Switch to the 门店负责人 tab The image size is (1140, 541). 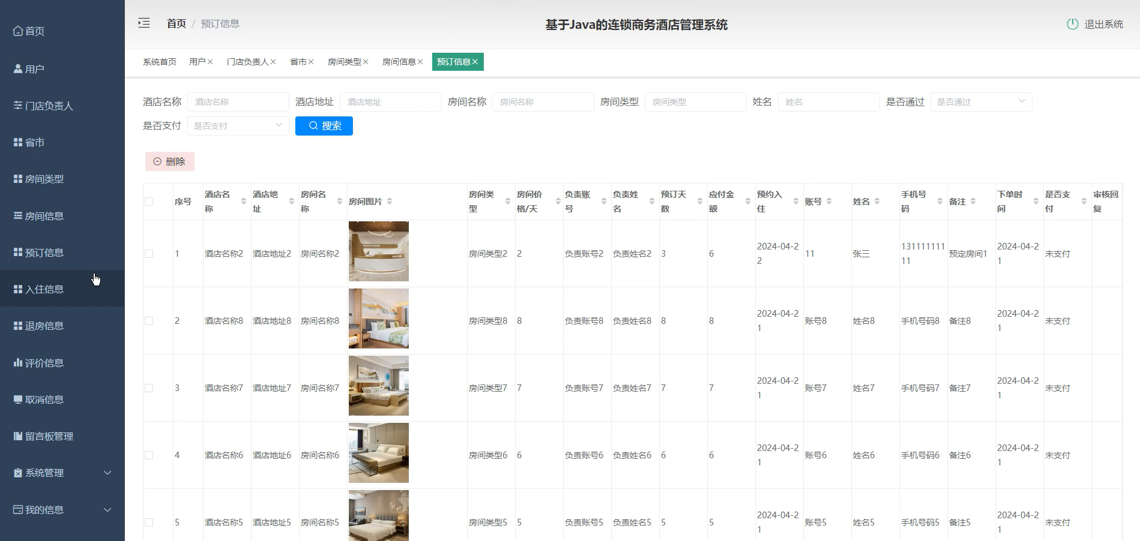(x=248, y=62)
